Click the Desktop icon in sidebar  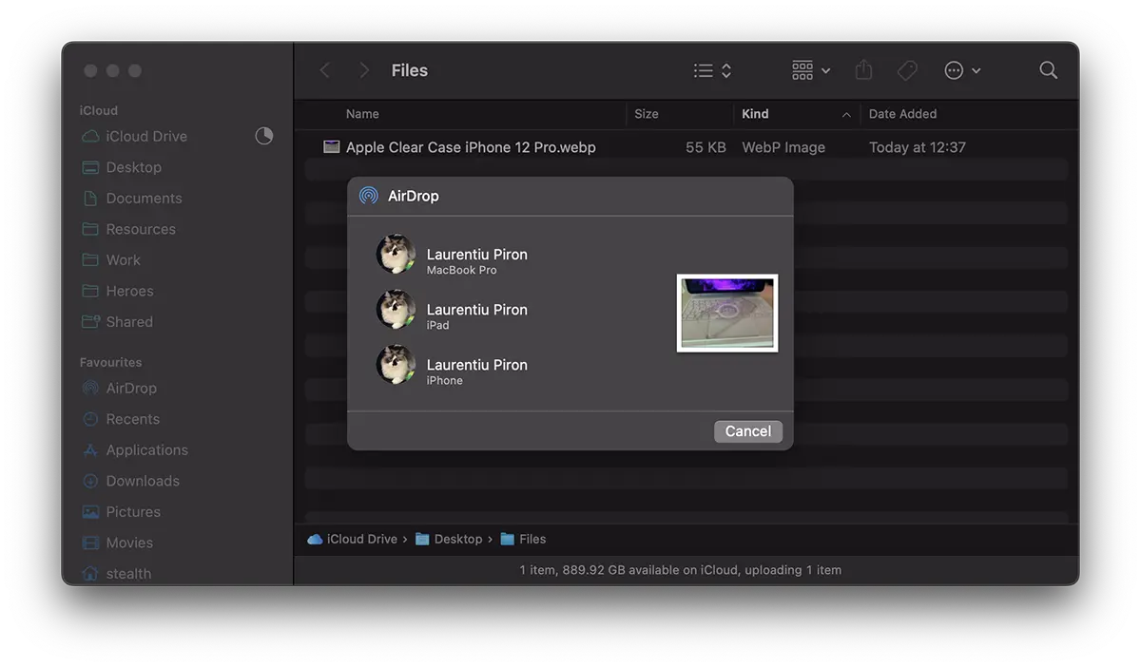pos(90,167)
